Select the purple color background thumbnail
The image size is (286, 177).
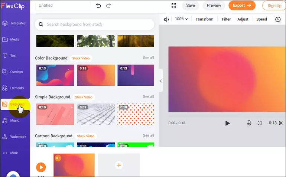tap(136, 75)
